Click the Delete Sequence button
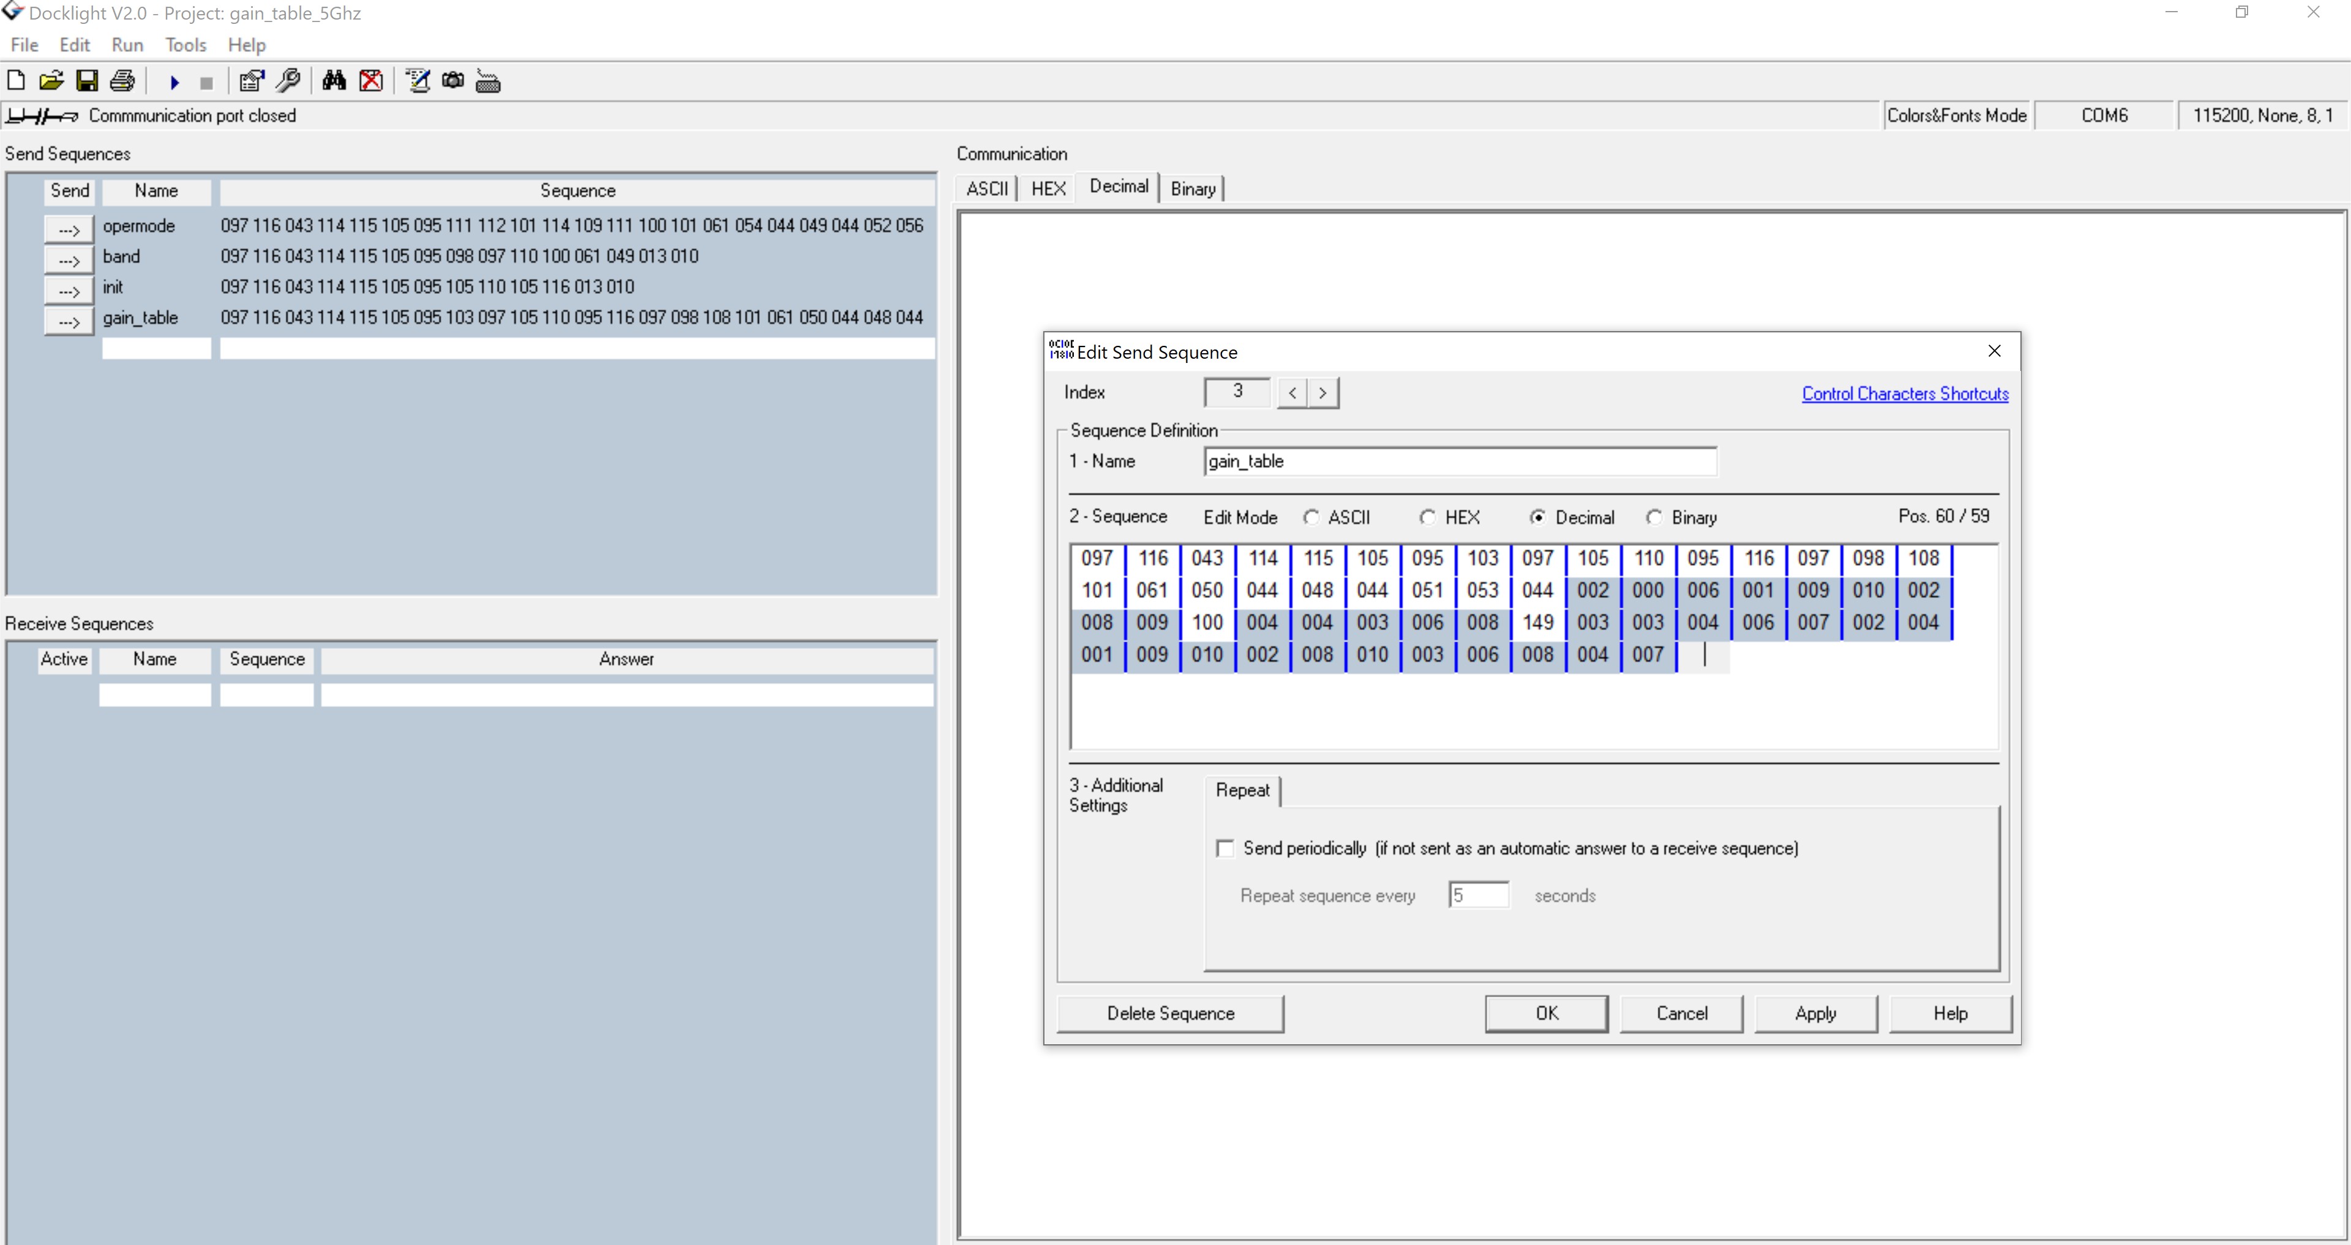The height and width of the screenshot is (1245, 2351). point(1171,1014)
